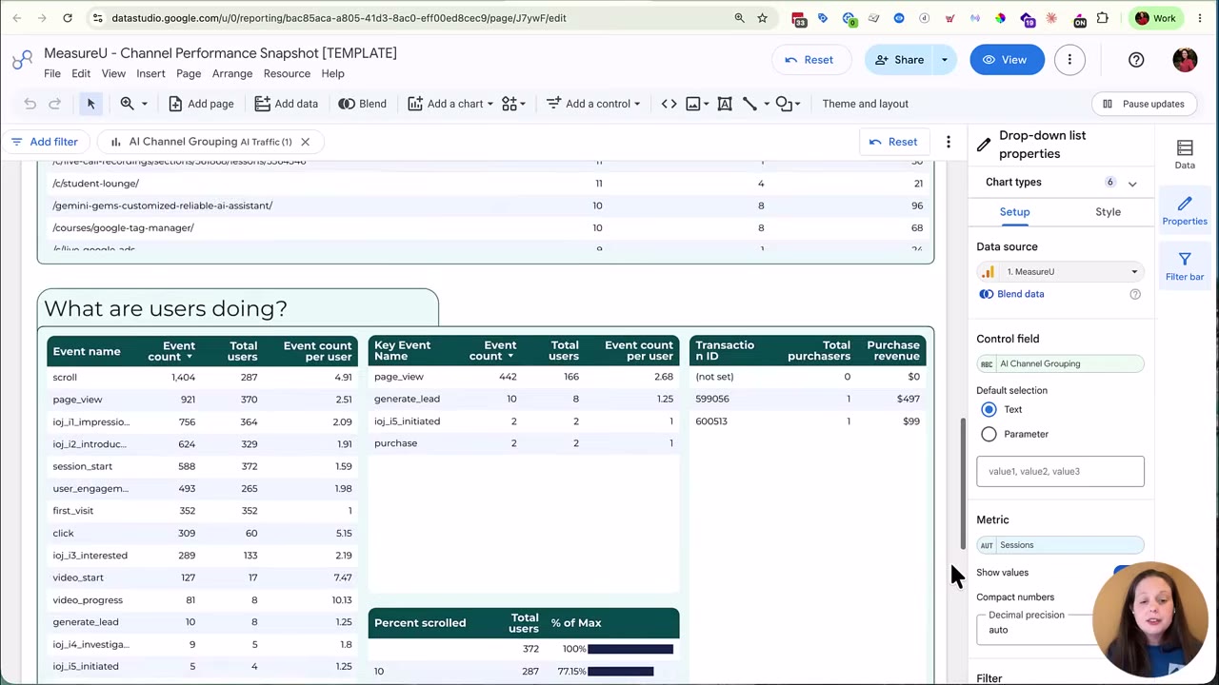
Task: Open the Properties panel in the right sidebar
Action: tap(1185, 210)
